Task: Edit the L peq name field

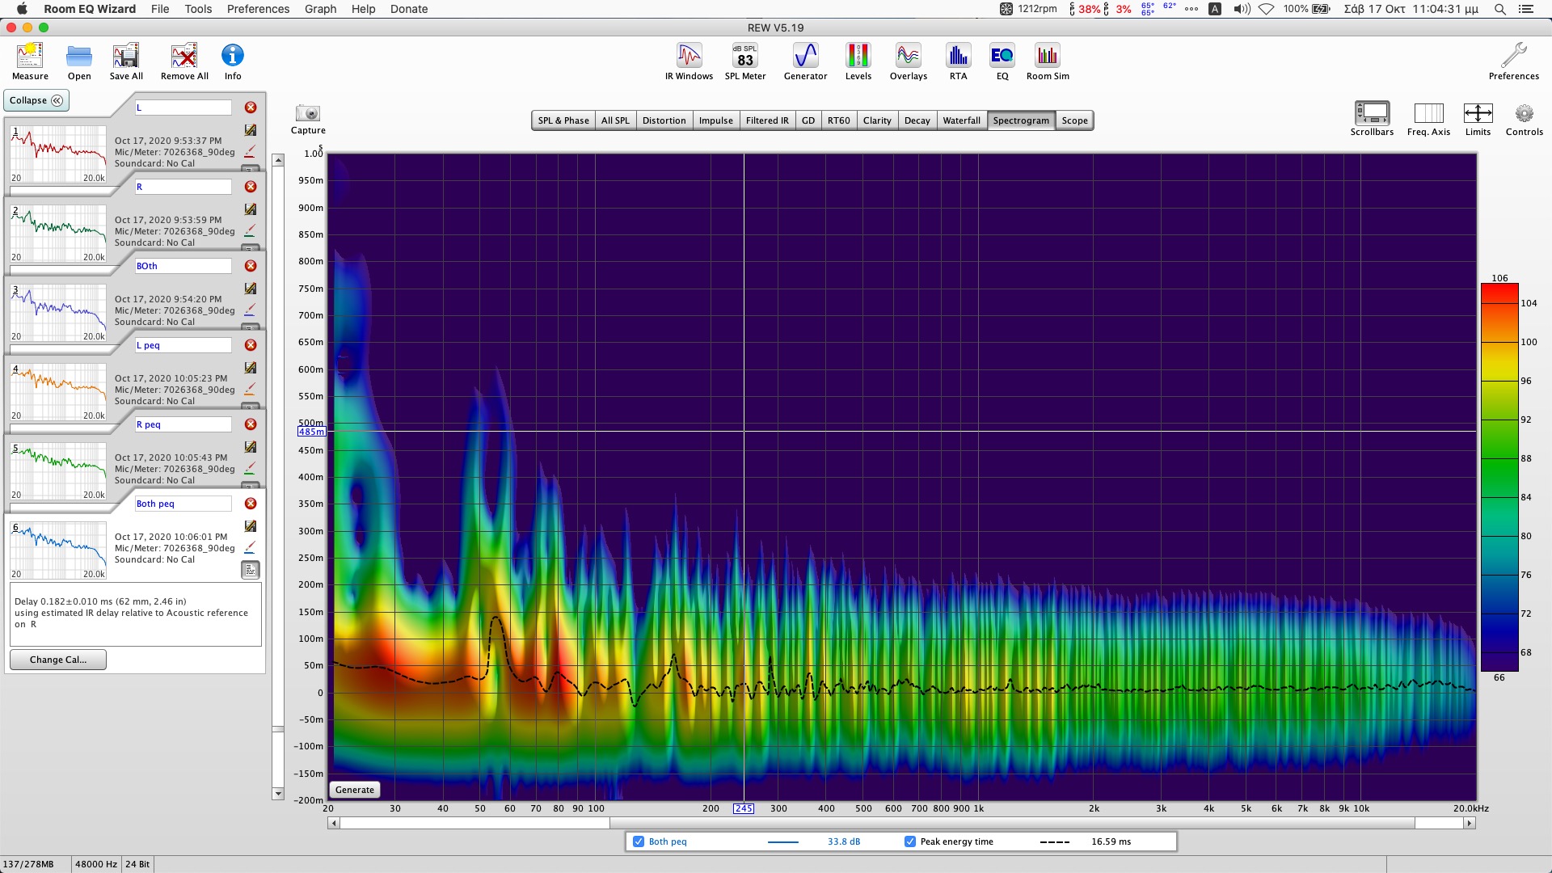Action: pos(183,345)
